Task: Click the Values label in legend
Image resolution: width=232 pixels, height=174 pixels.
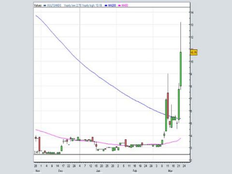Action: pos(38,5)
